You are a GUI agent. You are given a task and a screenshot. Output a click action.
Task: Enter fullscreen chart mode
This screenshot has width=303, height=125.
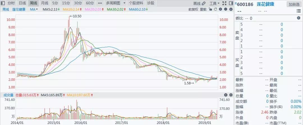pyautogui.click(x=224, y=3)
